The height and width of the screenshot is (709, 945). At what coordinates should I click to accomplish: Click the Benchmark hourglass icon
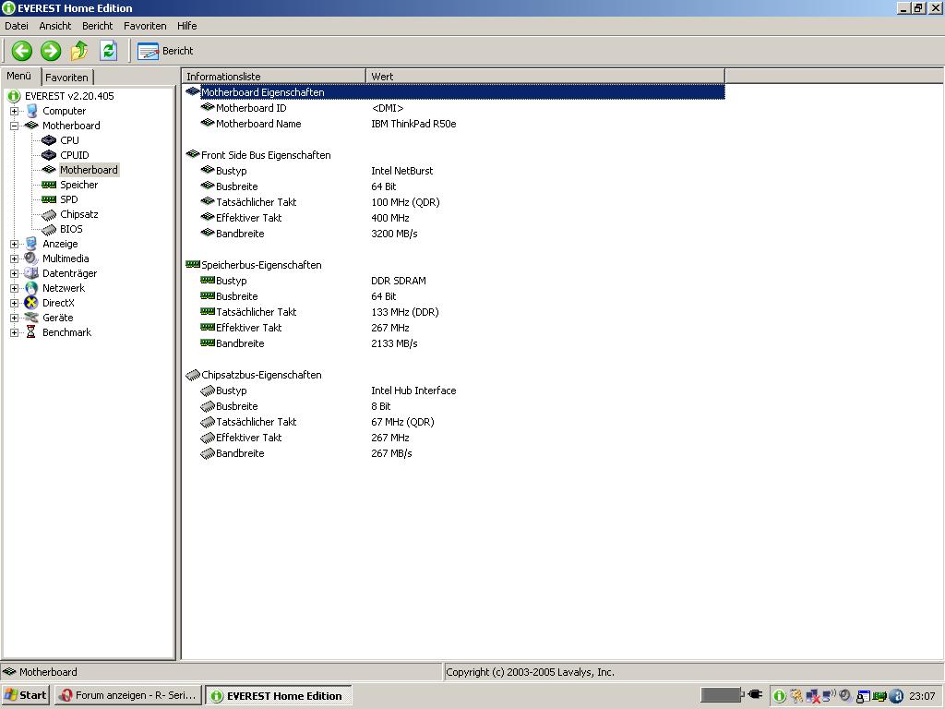click(x=31, y=332)
